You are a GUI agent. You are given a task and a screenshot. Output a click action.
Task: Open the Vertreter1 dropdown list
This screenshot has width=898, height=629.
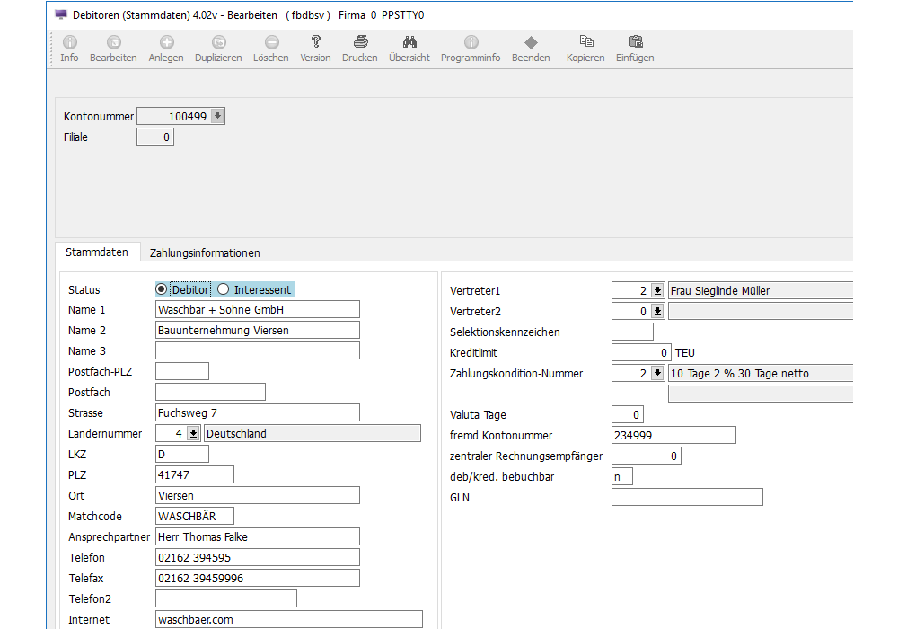[657, 290]
